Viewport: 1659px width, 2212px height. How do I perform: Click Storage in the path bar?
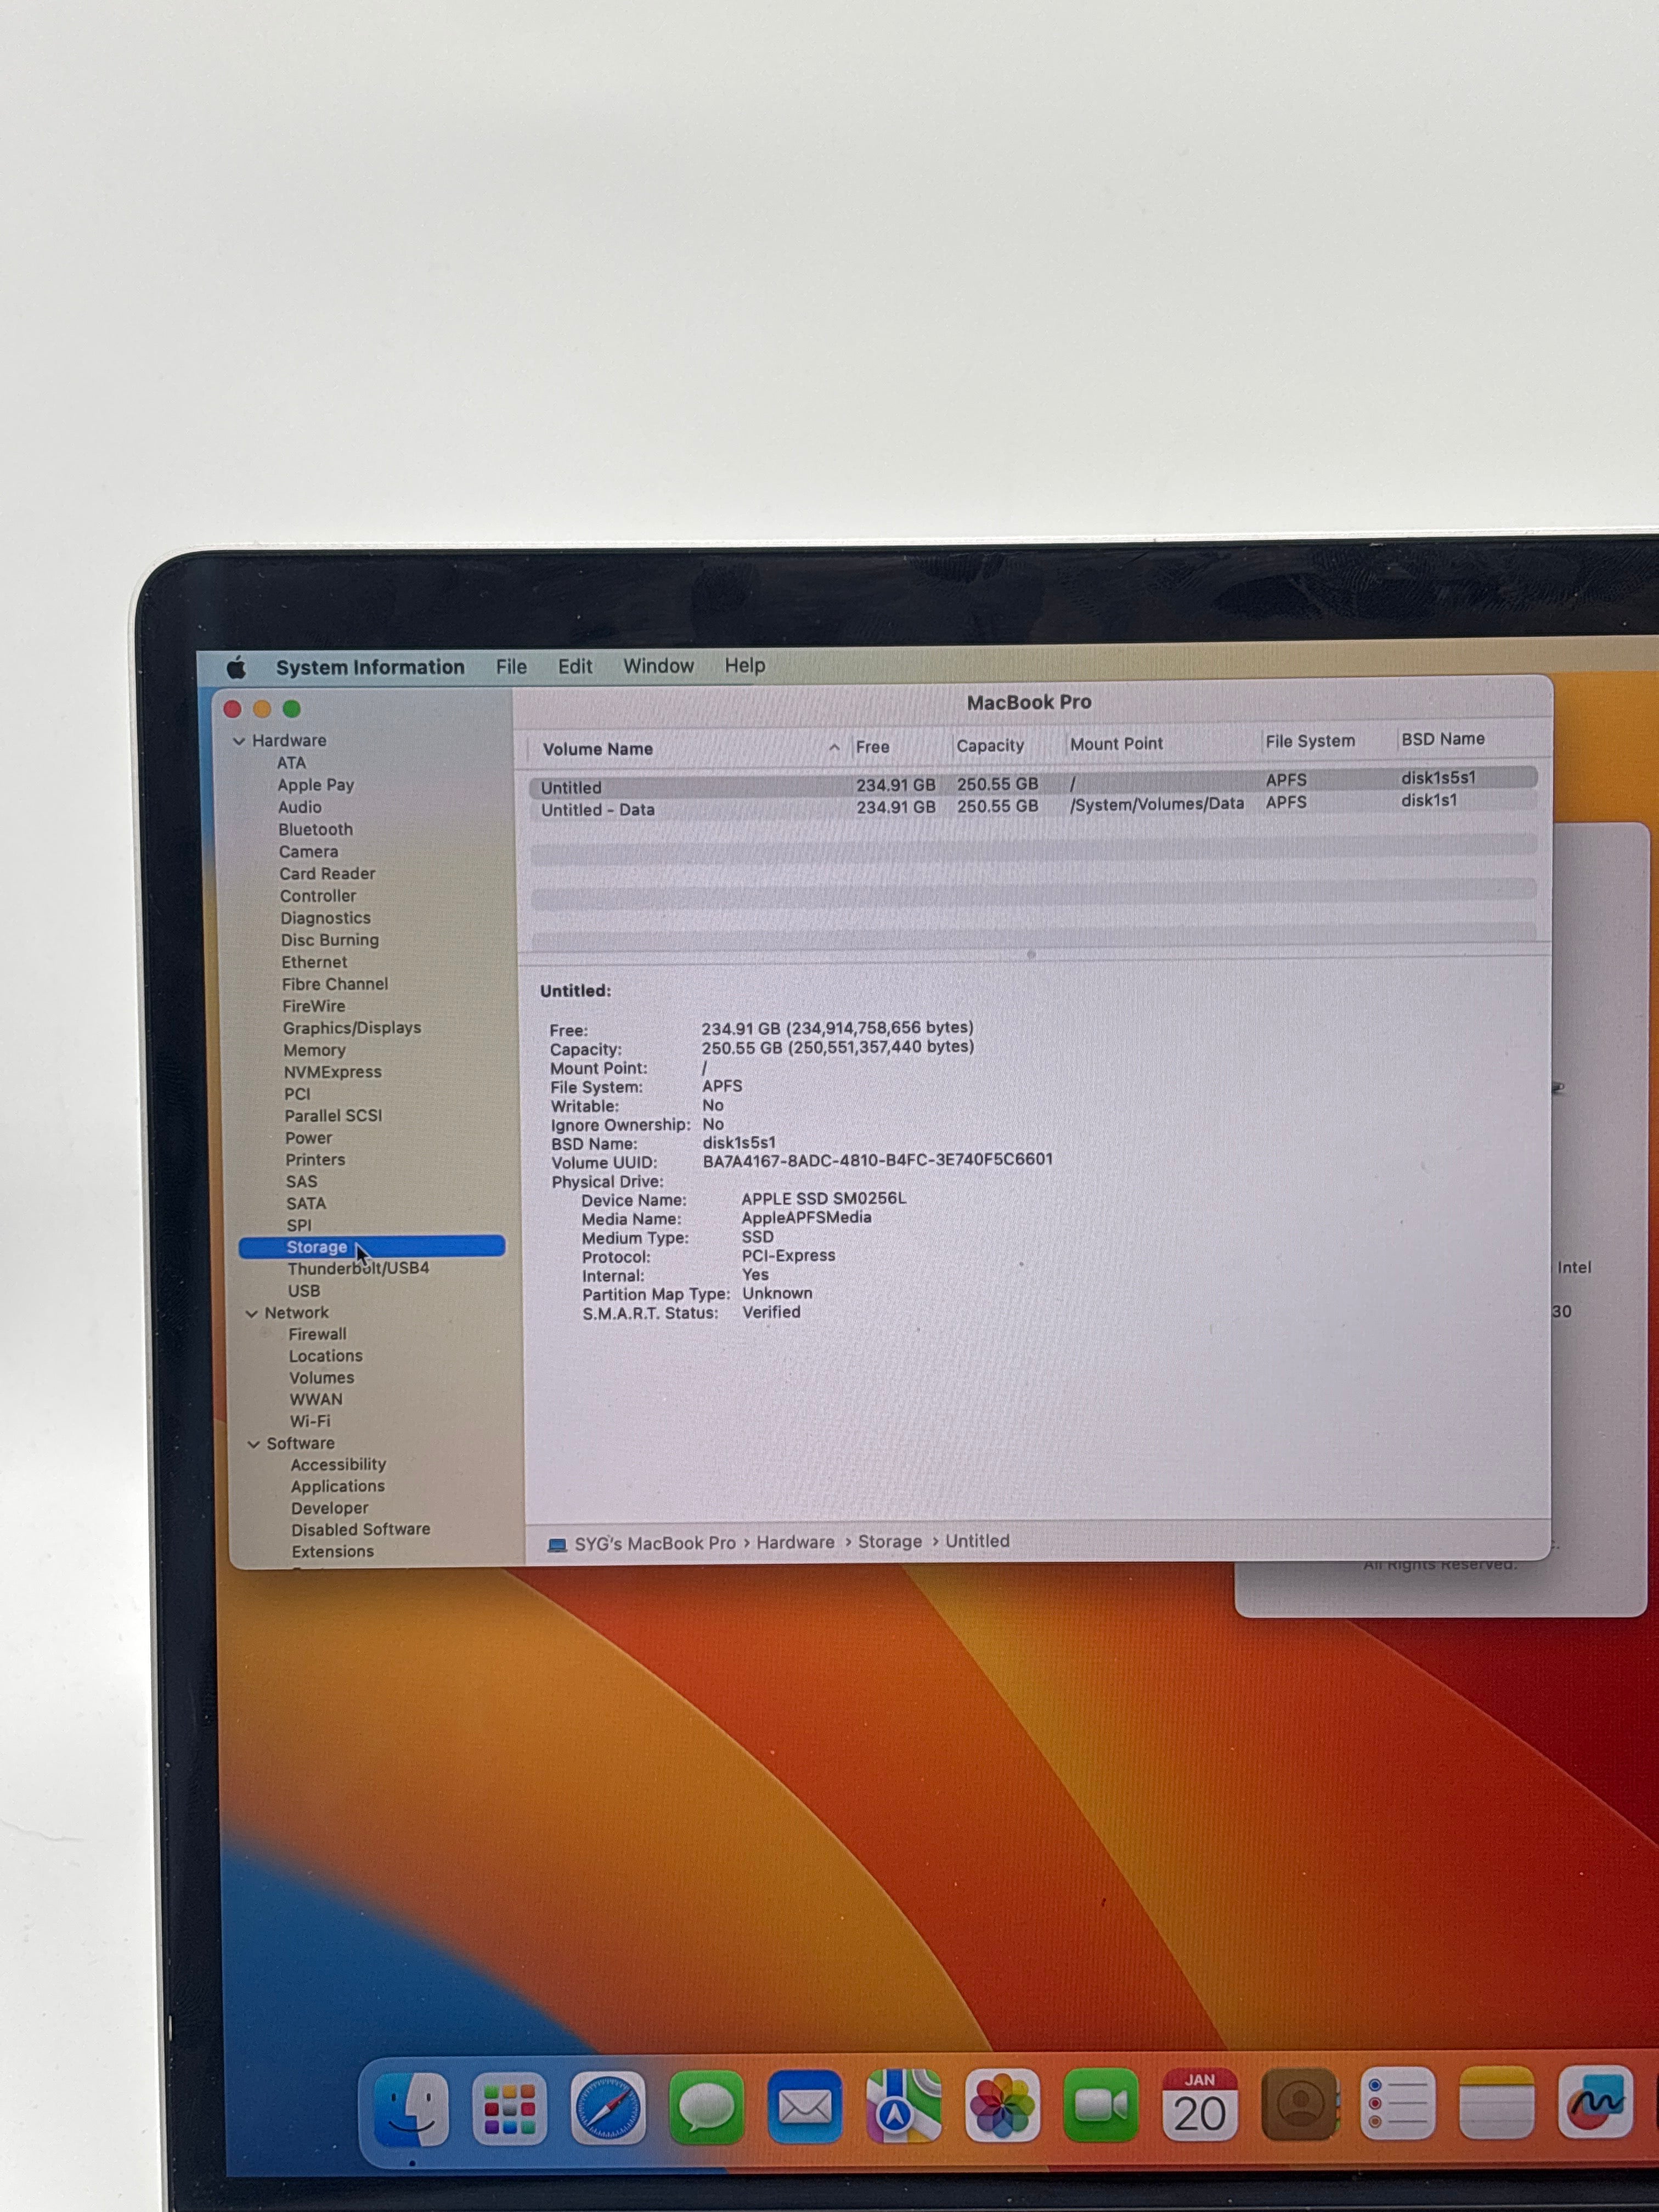pyautogui.click(x=890, y=1542)
